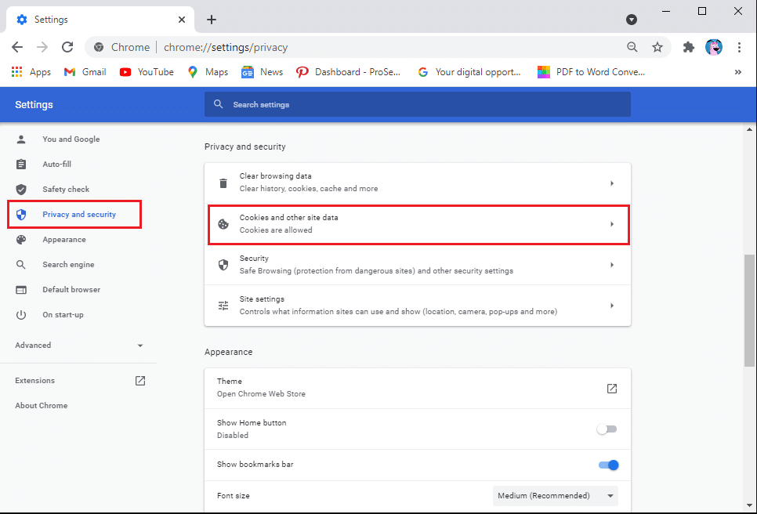The image size is (757, 514).
Task: Enable the Show Home button toggle
Action: (607, 429)
